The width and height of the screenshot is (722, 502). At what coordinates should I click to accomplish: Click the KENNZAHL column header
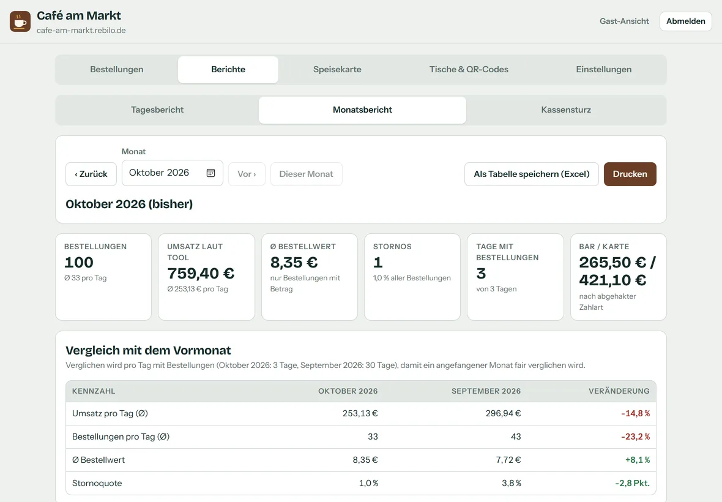click(x=94, y=391)
